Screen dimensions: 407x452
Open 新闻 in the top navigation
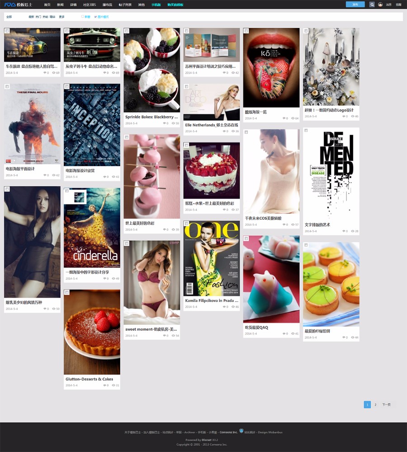point(60,5)
